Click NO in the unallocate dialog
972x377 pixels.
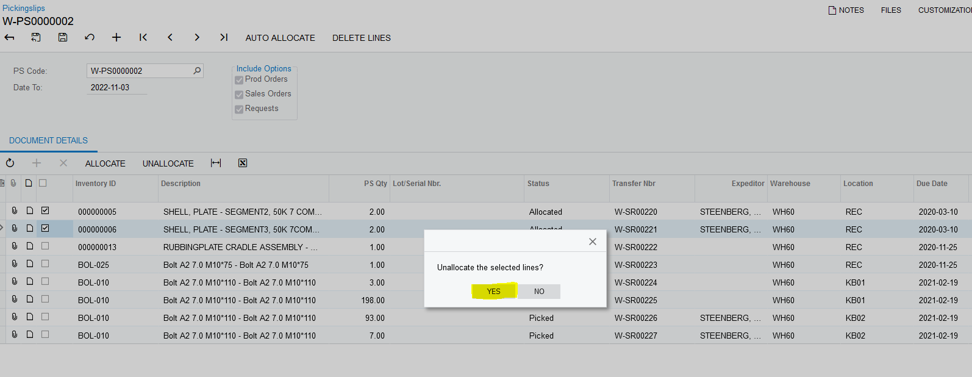(539, 292)
